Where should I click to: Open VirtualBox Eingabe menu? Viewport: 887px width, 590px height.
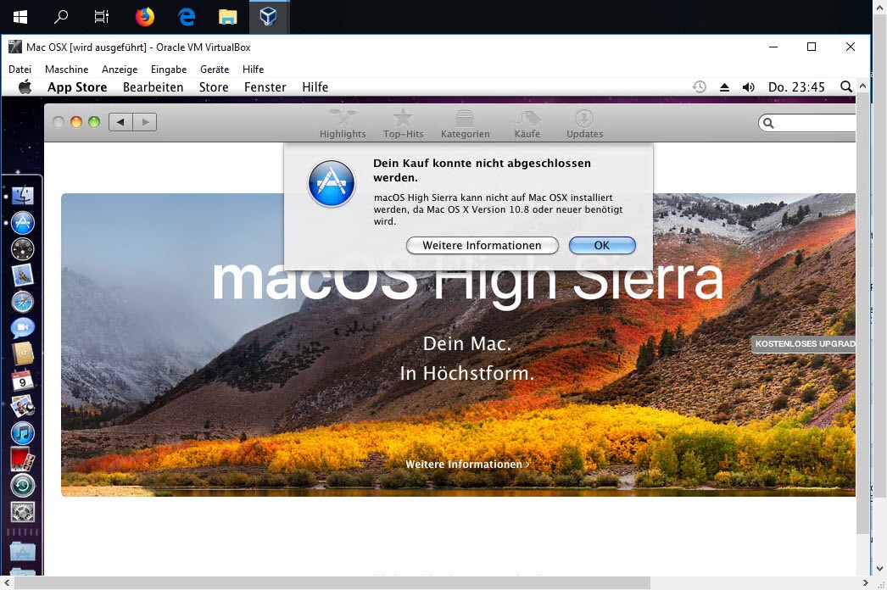169,69
